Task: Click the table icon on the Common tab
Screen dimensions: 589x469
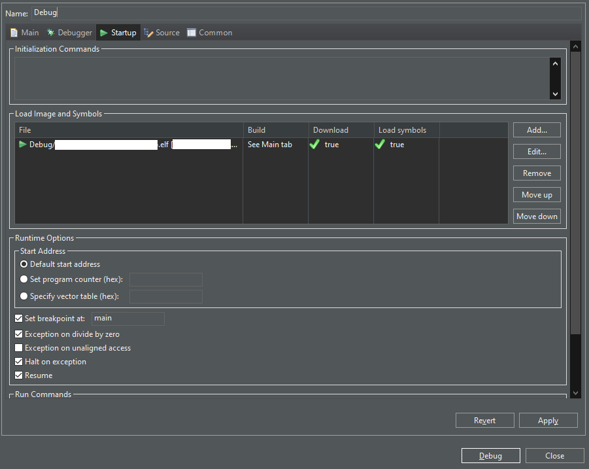Action: [x=192, y=32]
